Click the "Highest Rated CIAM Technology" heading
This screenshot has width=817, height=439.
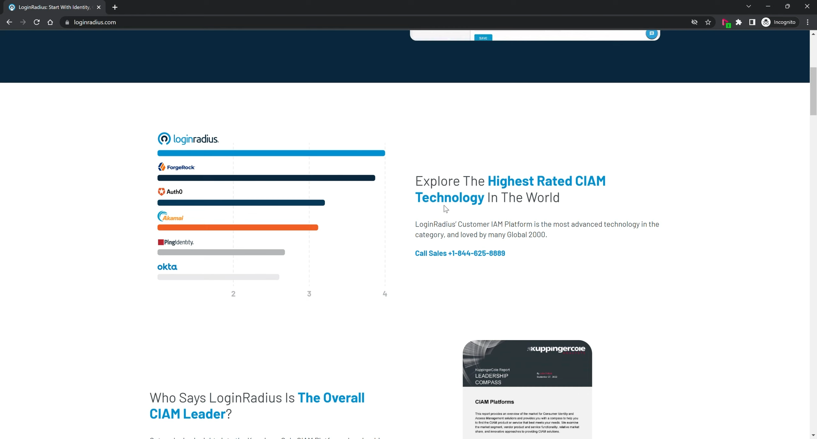(510, 189)
